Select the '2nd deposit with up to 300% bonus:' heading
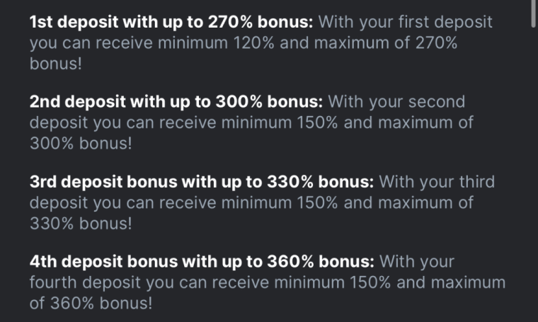538x322 pixels. [x=176, y=102]
